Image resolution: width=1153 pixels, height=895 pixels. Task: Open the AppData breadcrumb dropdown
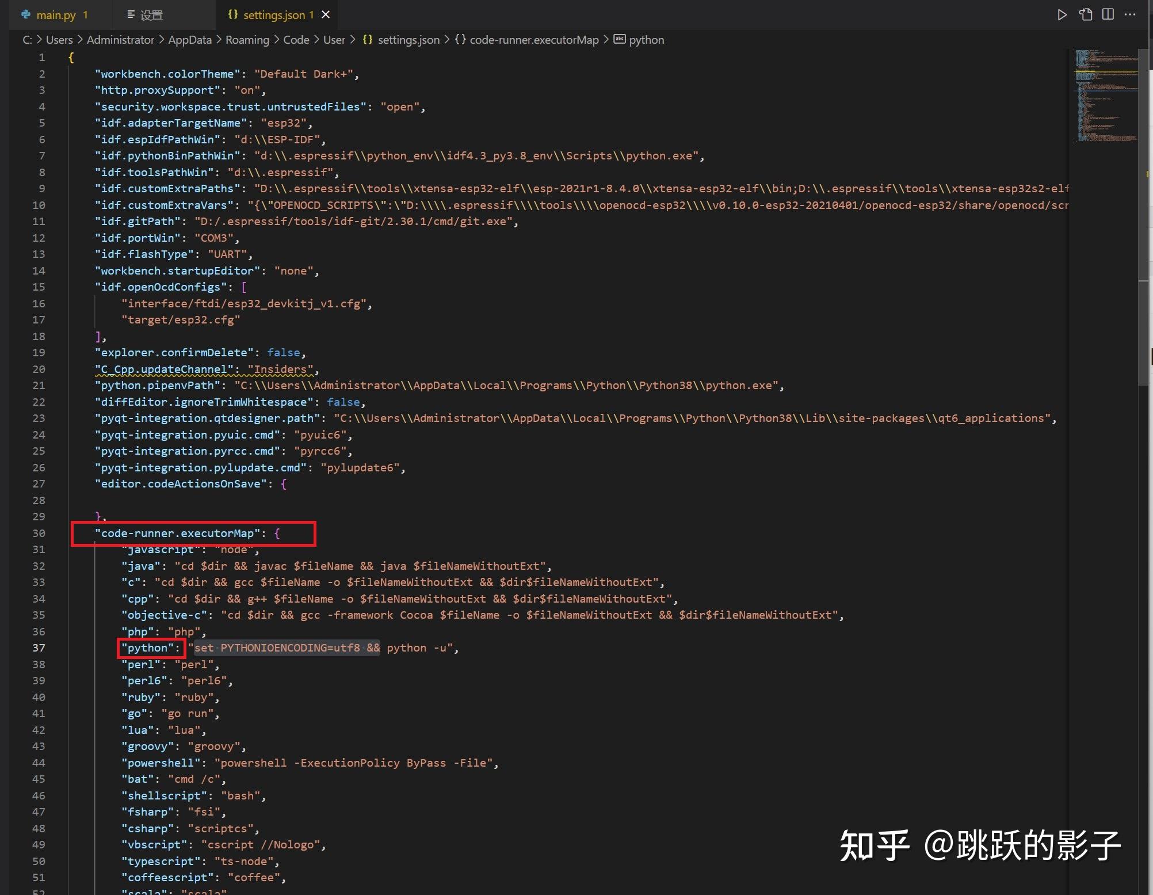(x=190, y=40)
